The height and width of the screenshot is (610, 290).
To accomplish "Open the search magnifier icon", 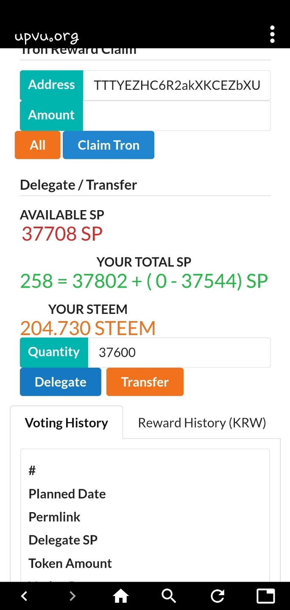I will [169, 596].
